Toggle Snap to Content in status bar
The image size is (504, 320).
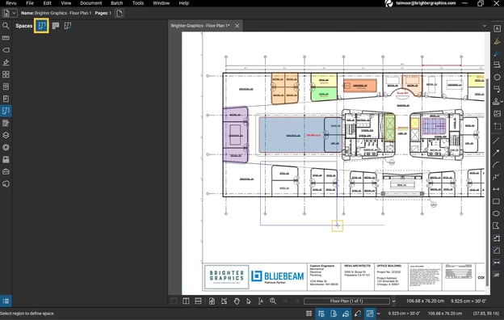point(334,314)
